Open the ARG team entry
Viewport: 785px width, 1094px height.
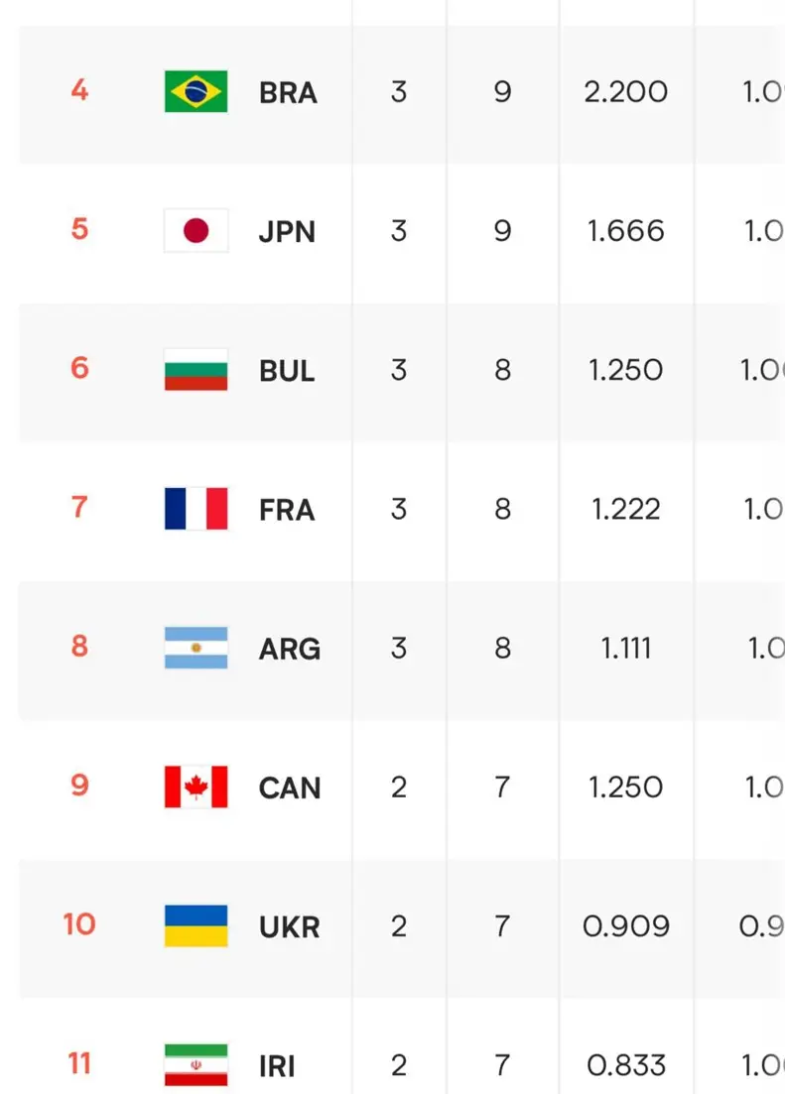pyautogui.click(x=289, y=650)
